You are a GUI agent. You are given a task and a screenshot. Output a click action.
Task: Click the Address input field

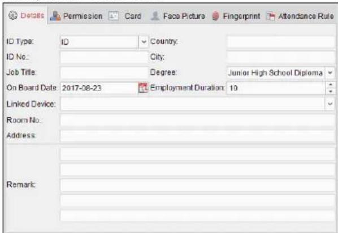click(x=197, y=136)
